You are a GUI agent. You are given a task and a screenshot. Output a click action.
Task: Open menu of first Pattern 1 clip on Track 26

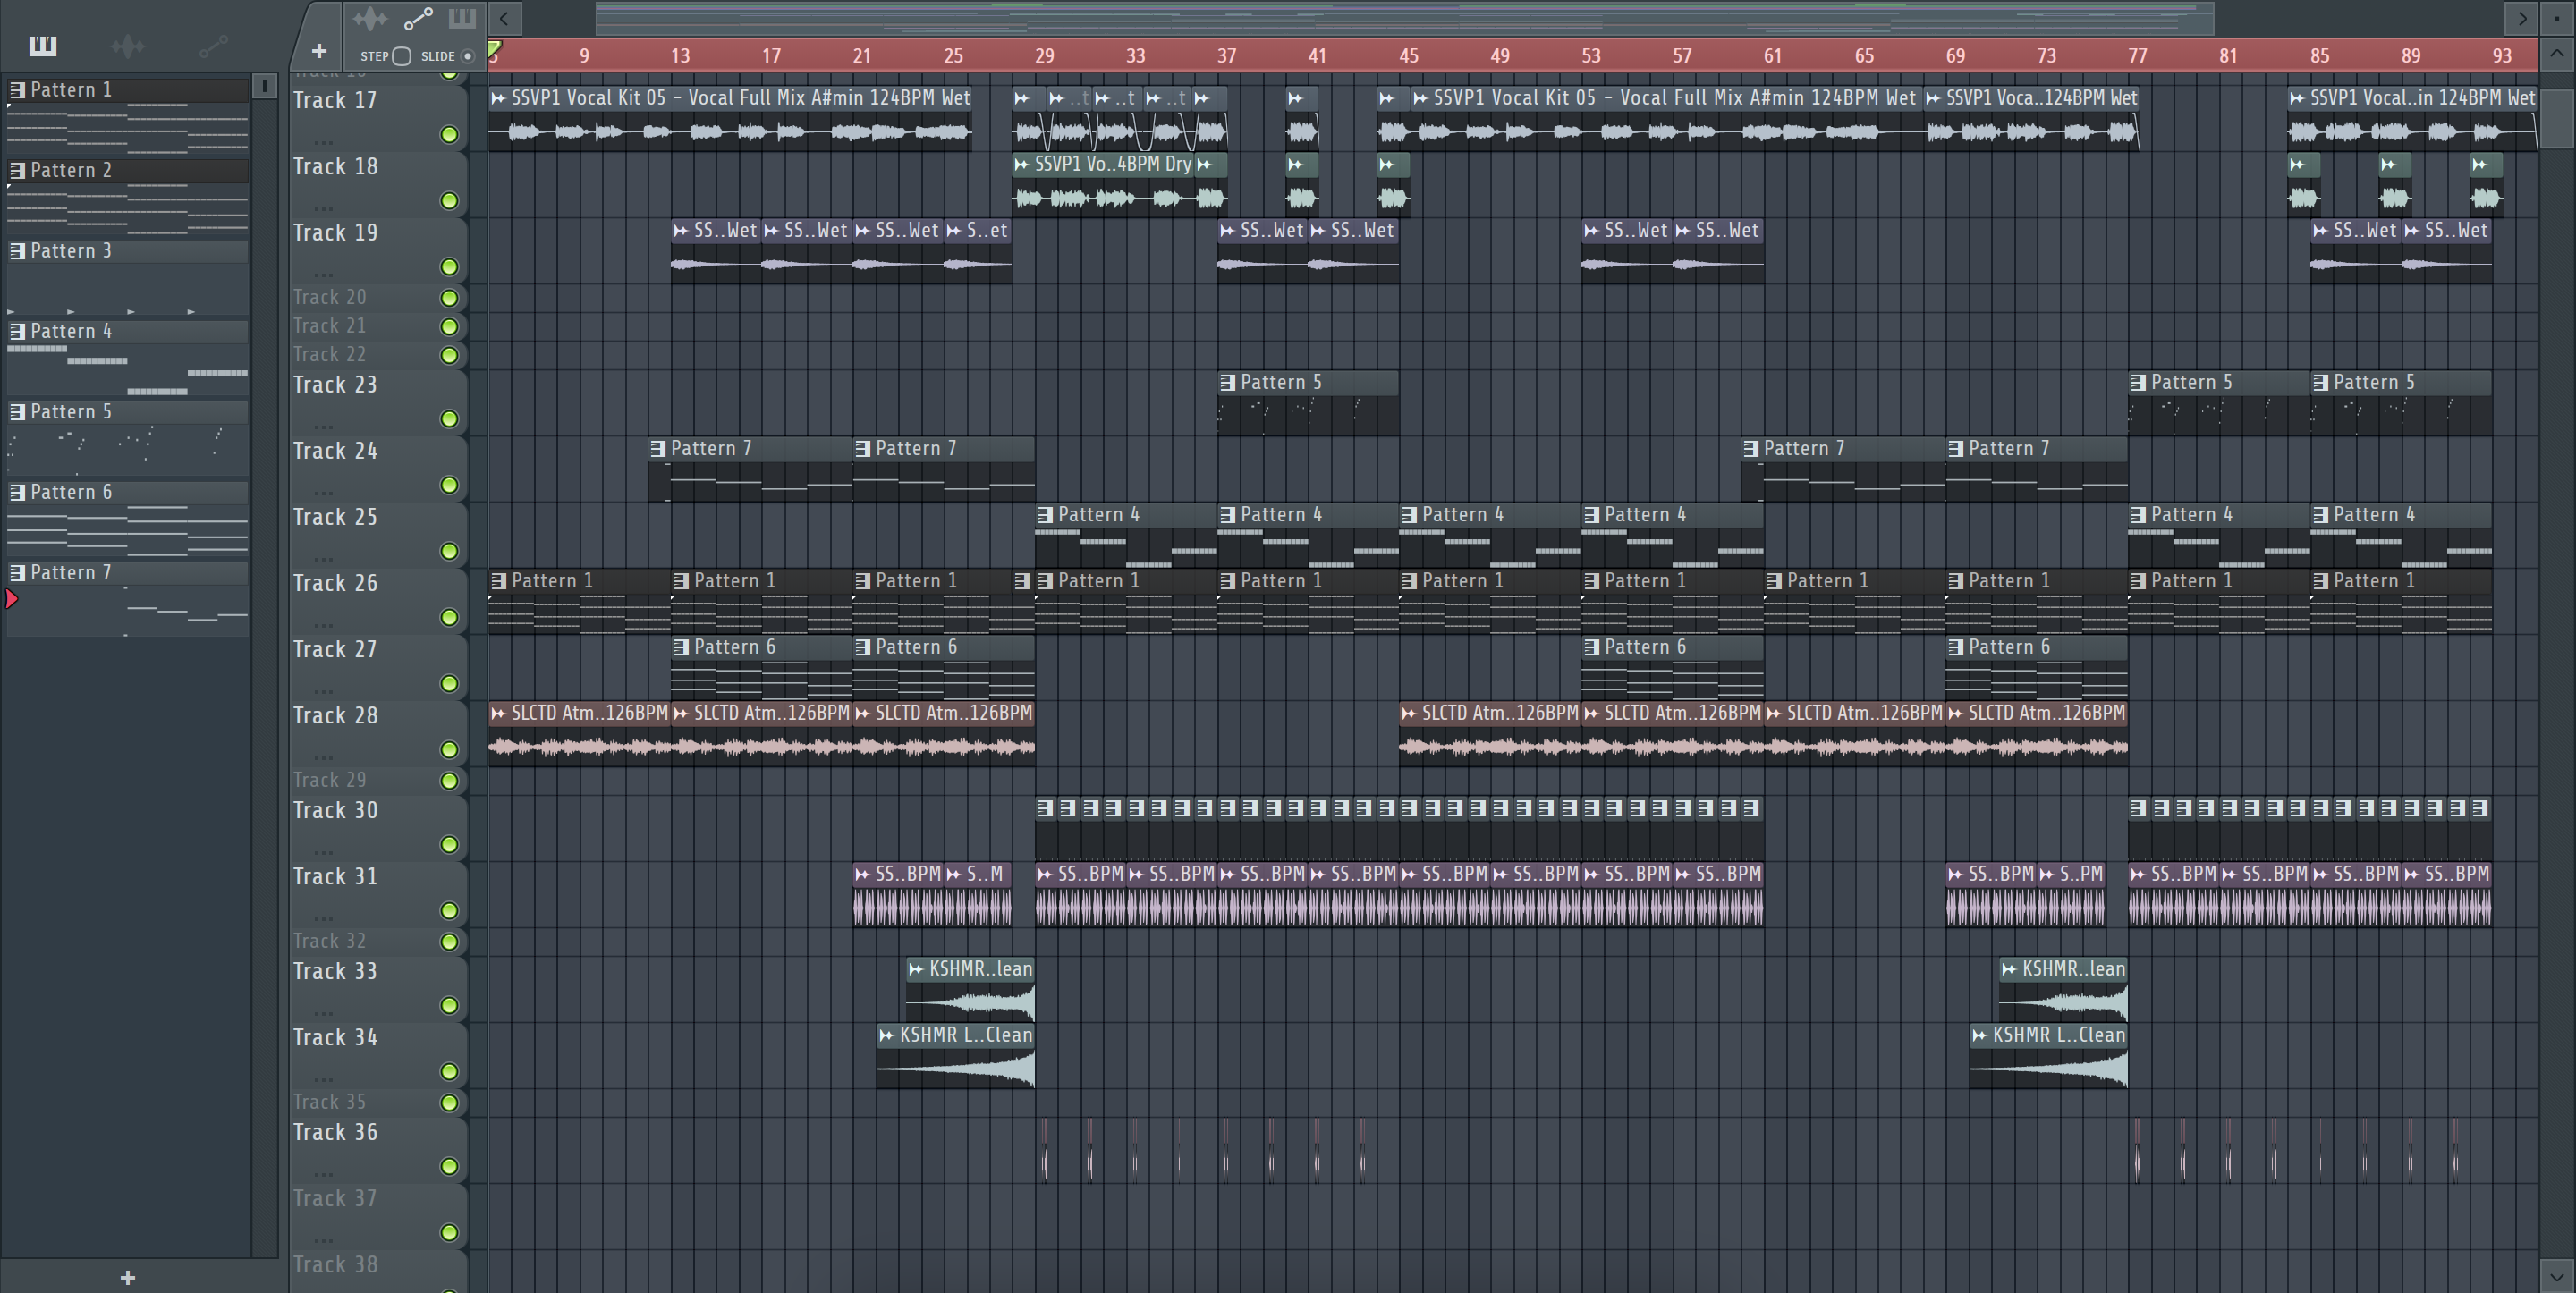point(499,581)
